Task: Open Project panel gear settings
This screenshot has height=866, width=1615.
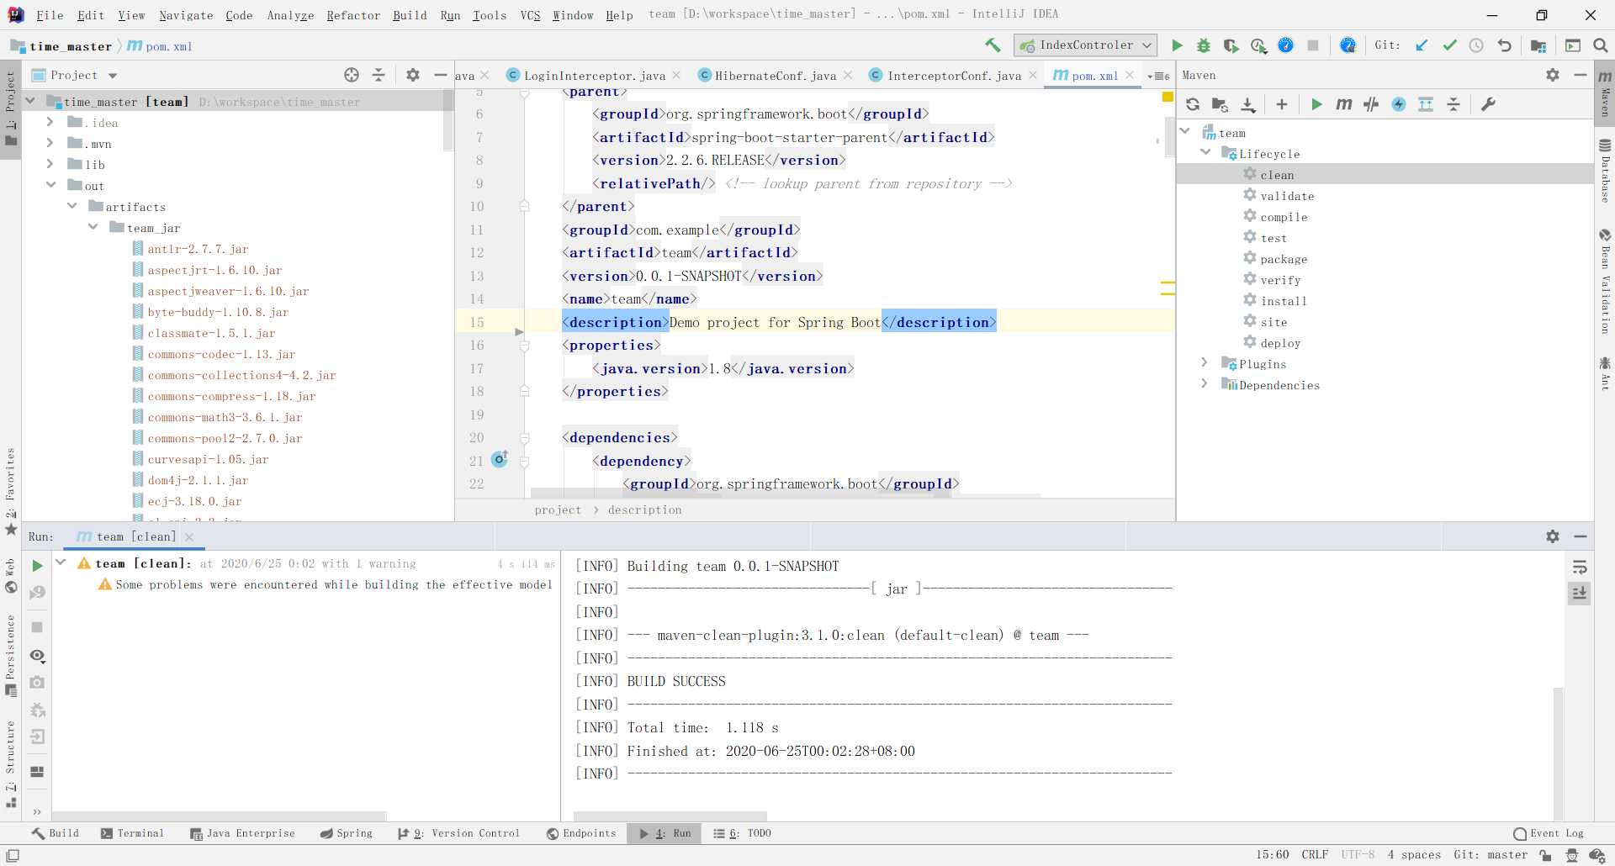Action: 412,75
